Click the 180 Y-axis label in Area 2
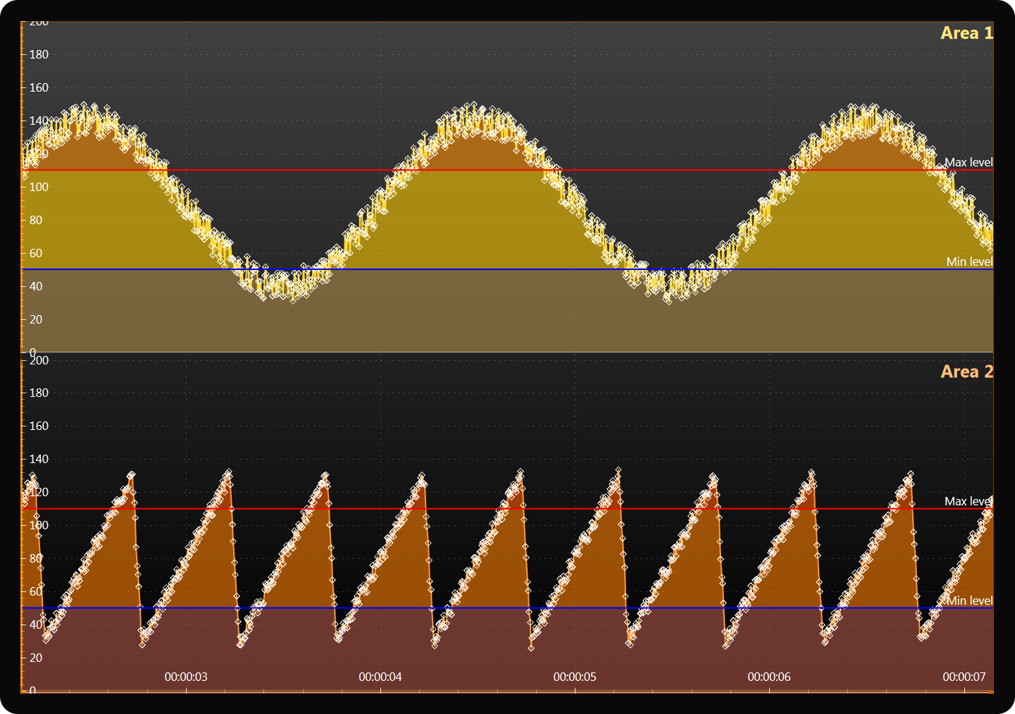The width and height of the screenshot is (1015, 714). (x=39, y=393)
